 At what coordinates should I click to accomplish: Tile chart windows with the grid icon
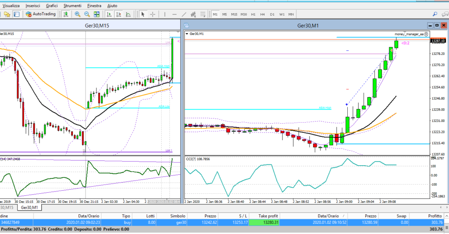pyautogui.click(x=97, y=14)
